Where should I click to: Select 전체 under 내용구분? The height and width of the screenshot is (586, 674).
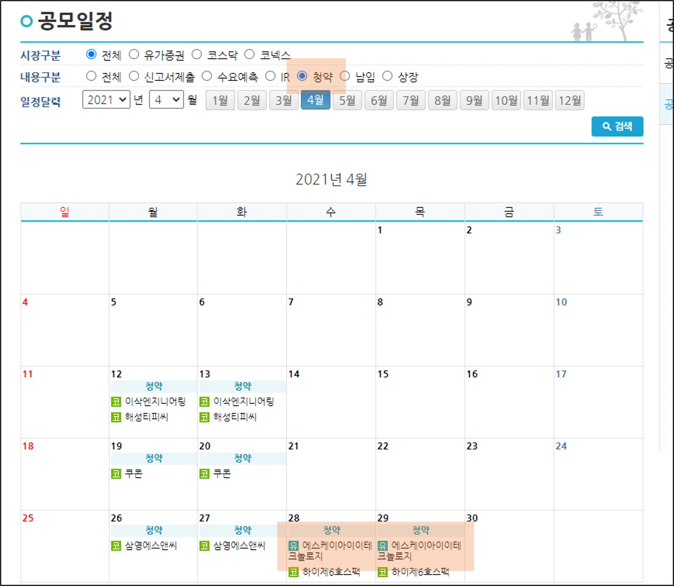(x=91, y=76)
